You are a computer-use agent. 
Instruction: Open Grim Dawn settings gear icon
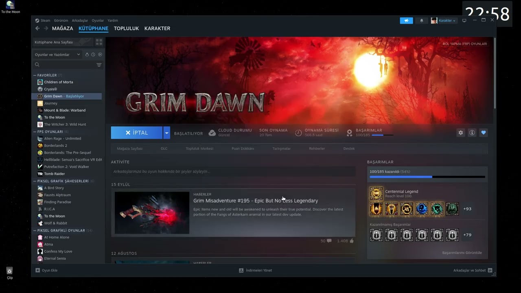tap(461, 133)
